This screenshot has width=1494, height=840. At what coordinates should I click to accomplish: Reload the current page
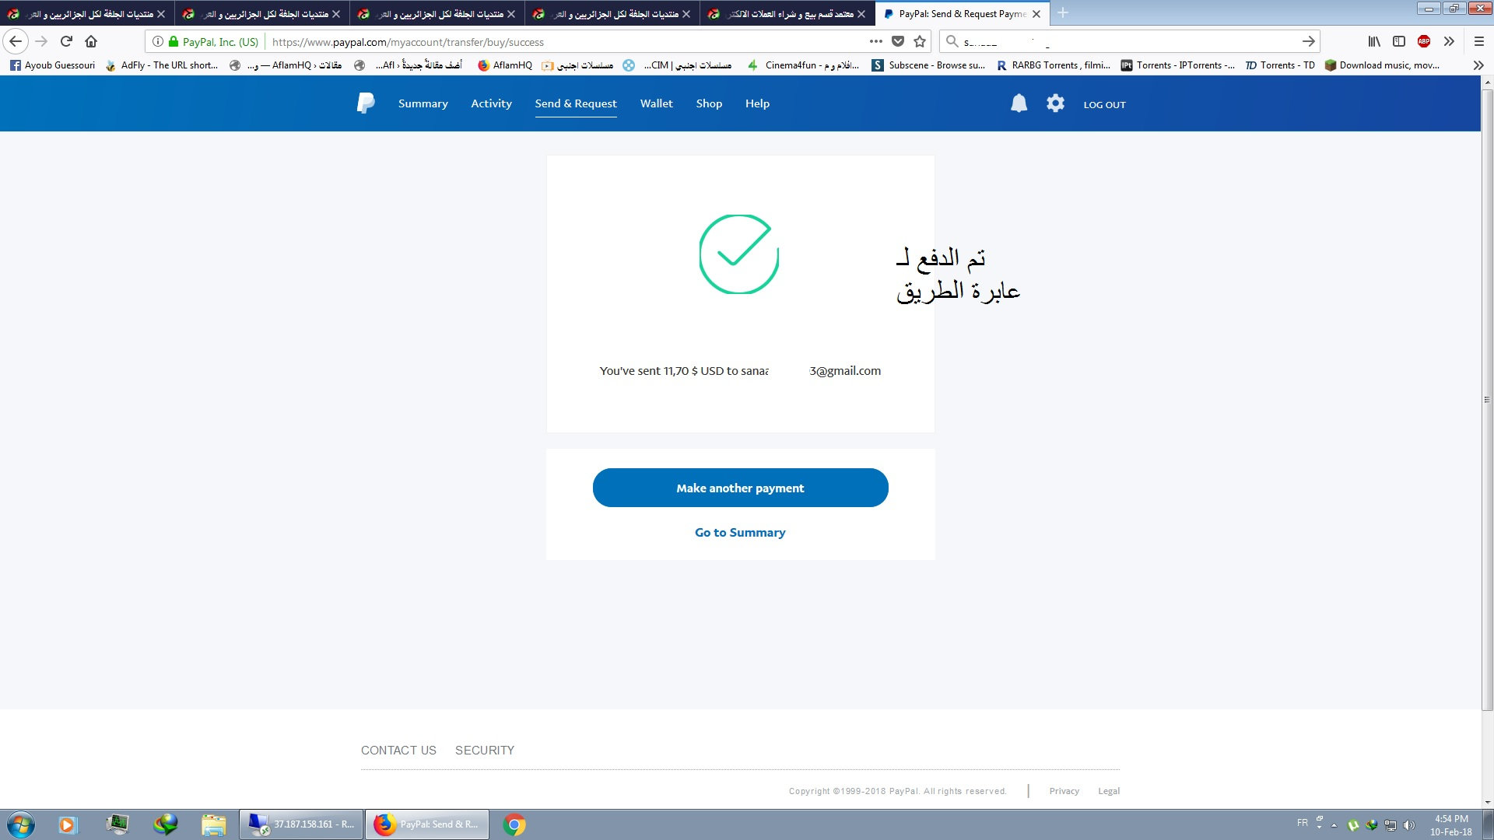pos(66,41)
